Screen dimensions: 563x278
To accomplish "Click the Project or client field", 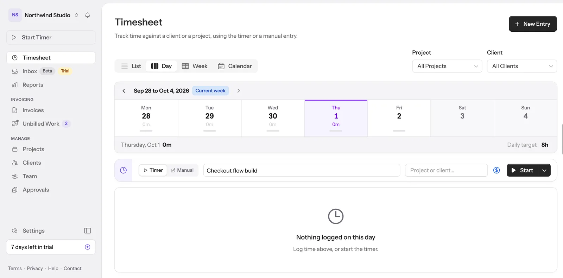I will [446, 170].
